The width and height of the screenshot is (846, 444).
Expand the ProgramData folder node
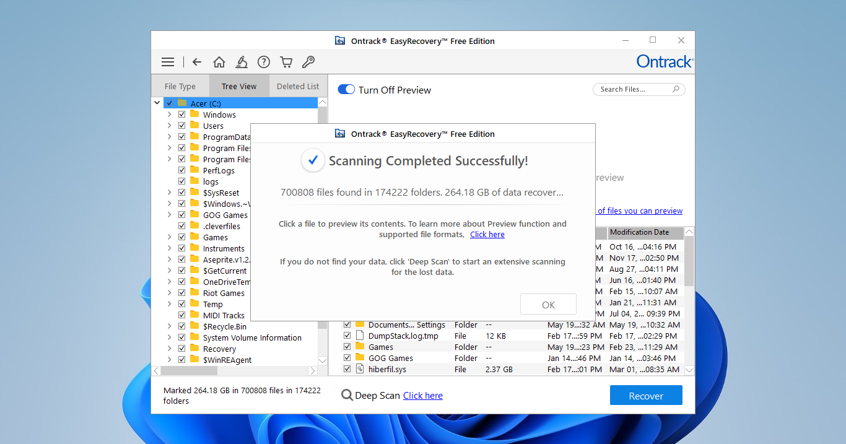tap(169, 137)
